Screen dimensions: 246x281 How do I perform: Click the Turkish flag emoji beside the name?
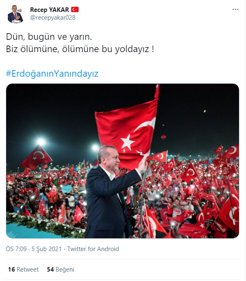point(75,9)
